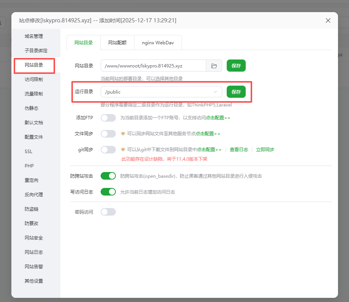Disable the 防跨站攻击 protection toggle
Image resolution: width=349 pixels, height=302 pixels.
108,175
